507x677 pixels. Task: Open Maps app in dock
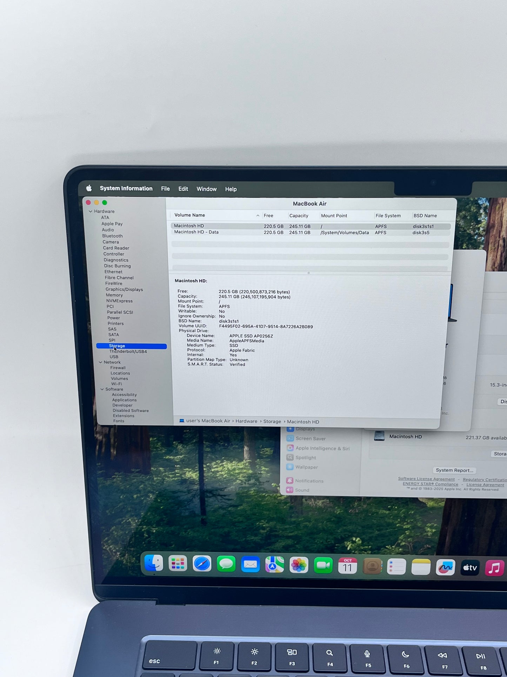coord(275,565)
